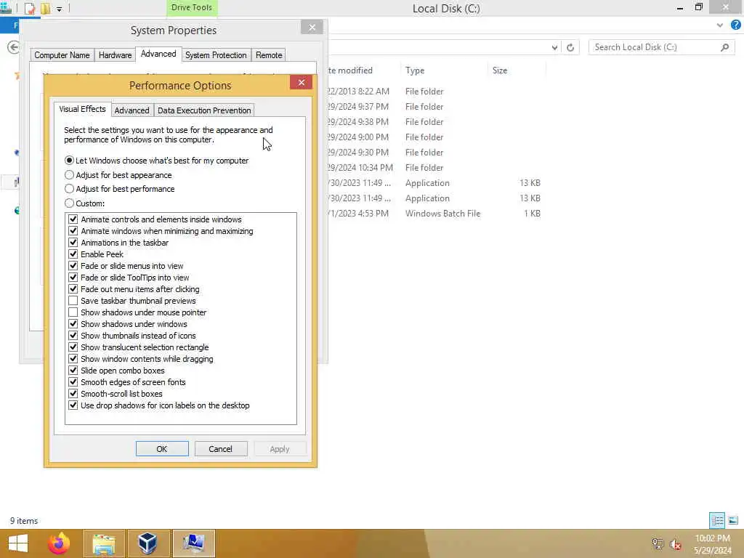744x558 pixels.
Task: Uncheck Show shadows under windows
Action: pyautogui.click(x=73, y=324)
